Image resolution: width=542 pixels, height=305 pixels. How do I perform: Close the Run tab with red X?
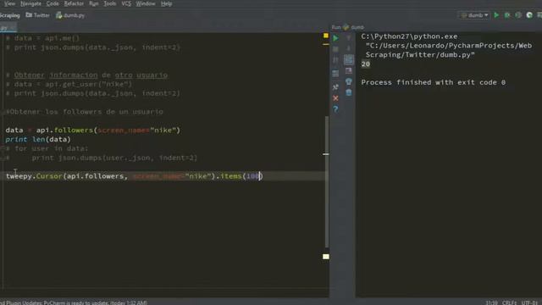335,98
